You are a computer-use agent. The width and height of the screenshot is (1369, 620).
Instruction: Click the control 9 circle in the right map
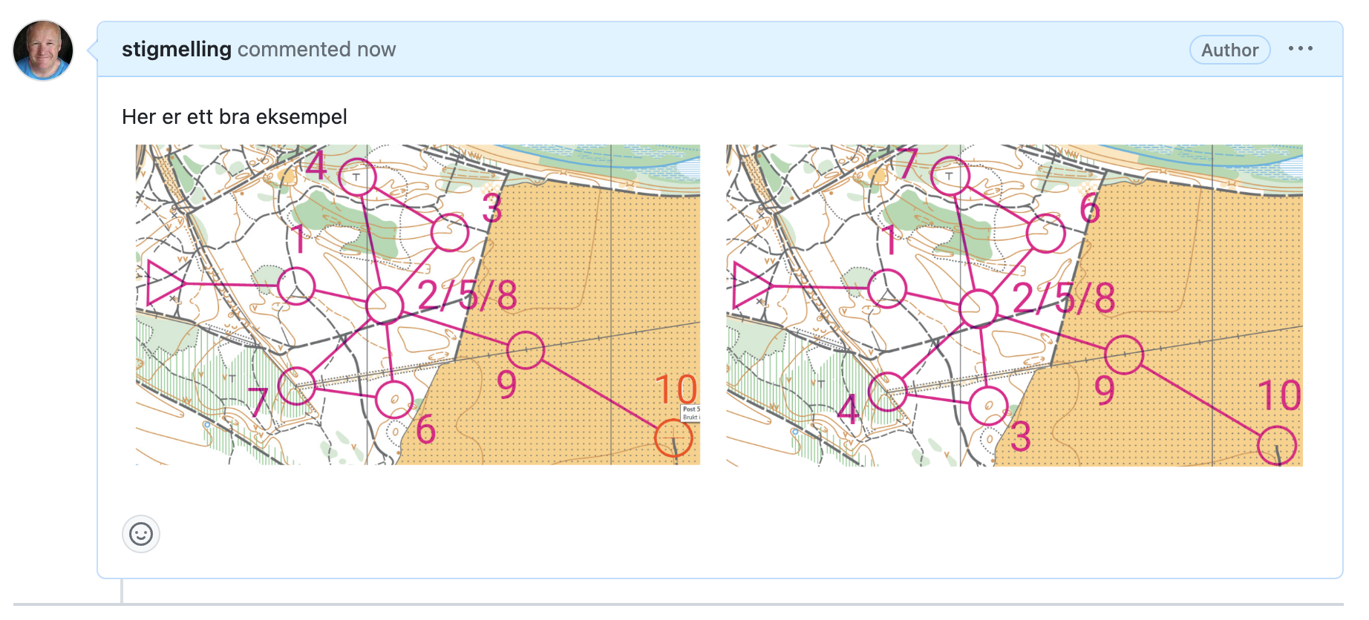point(1124,354)
